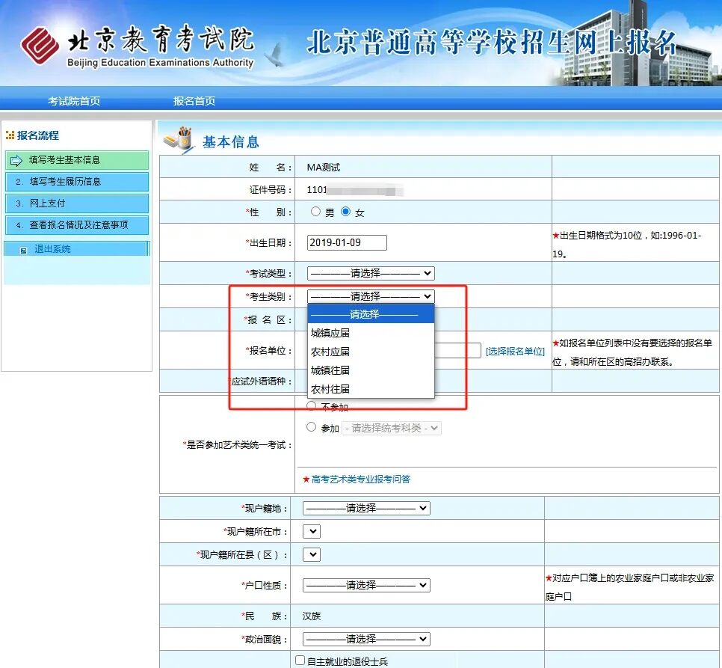Open the 请选择统考科类 dropdown
This screenshot has width=722, height=668.
click(x=392, y=428)
